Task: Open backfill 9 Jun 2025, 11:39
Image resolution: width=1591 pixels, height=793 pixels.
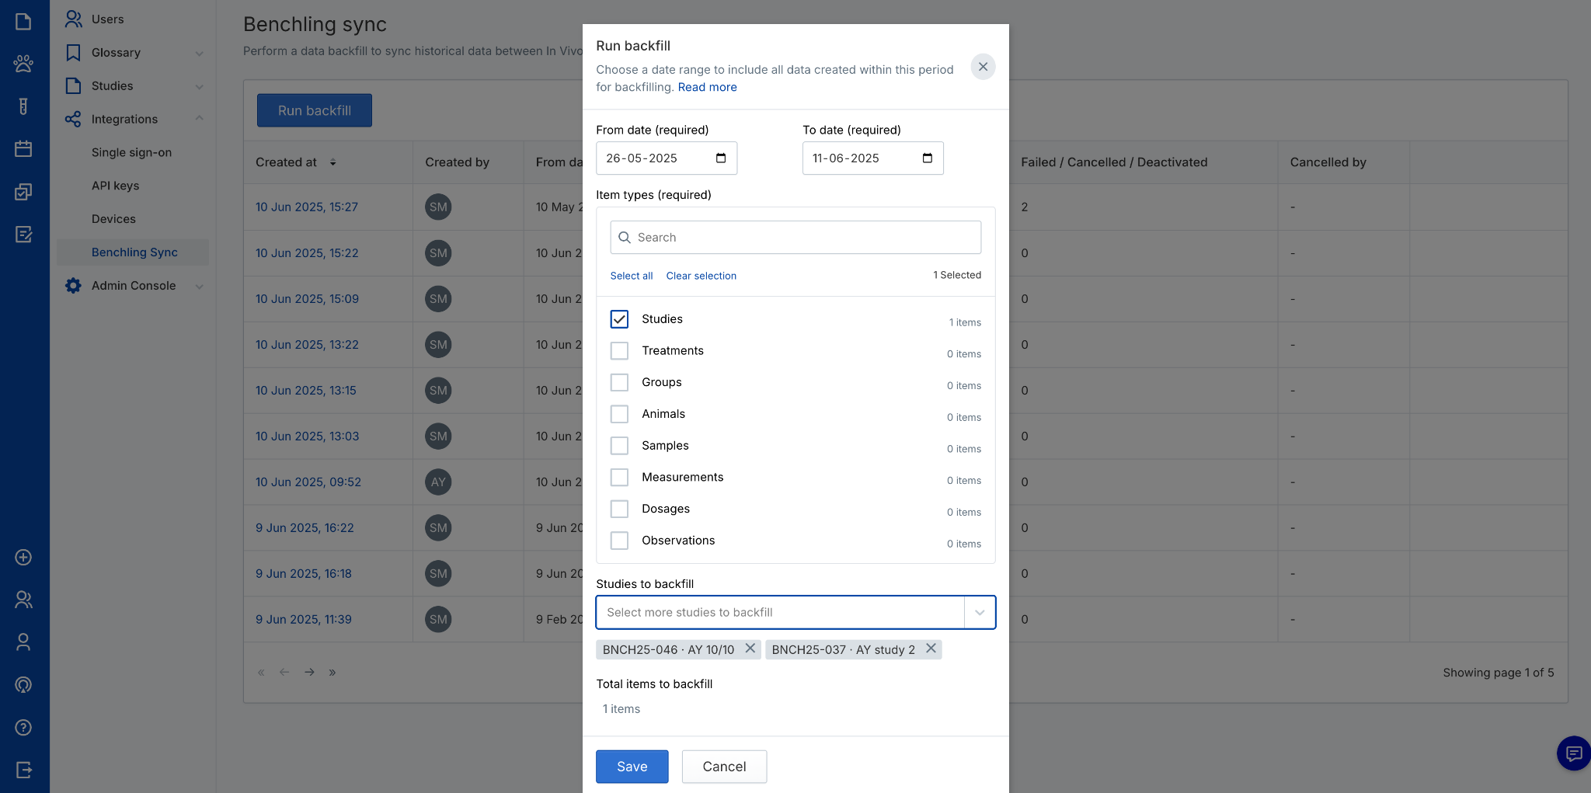Action: [304, 620]
